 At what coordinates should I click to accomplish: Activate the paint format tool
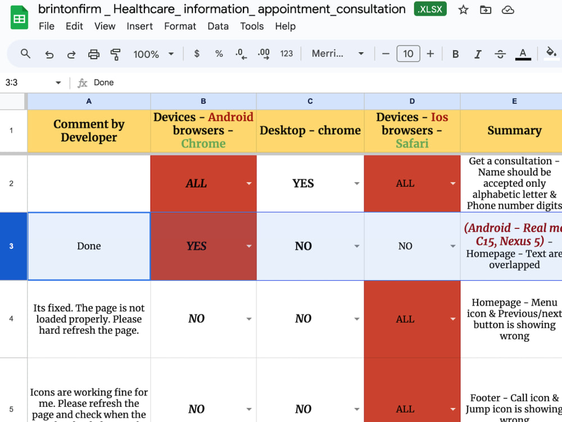point(115,54)
